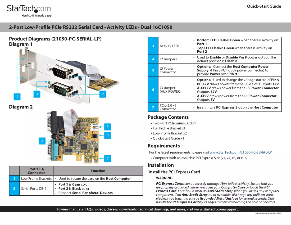The height and width of the screenshot is (225, 291).
Task: Click the StarTech.com logo
Action: point(29,8)
